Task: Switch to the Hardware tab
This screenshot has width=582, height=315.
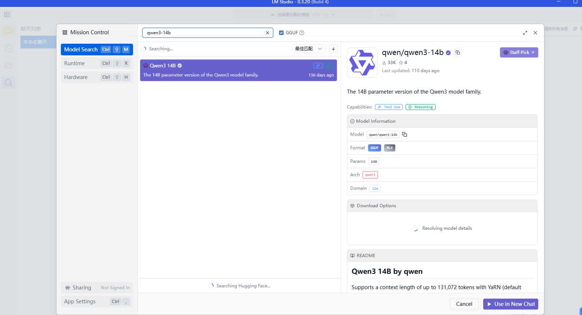Action: pyautogui.click(x=97, y=77)
